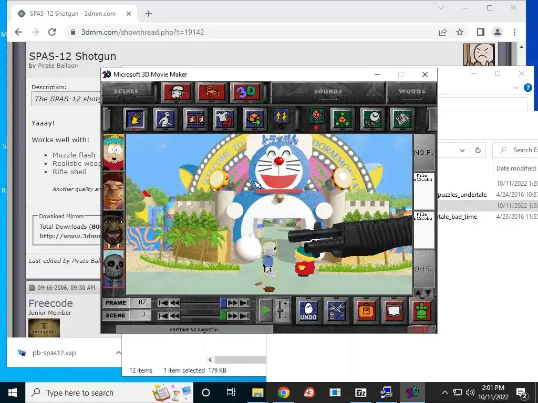This screenshot has width=538, height=403.
Task: Expand the Explorer address bar dropdown
Action: (462, 151)
